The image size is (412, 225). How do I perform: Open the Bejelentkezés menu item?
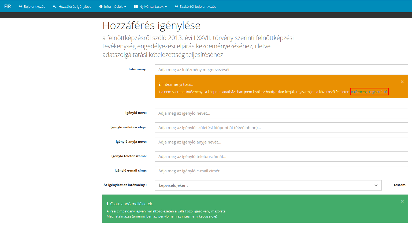[x=34, y=7]
